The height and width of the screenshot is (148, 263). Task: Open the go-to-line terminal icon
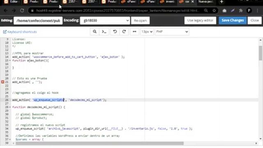pyautogui.click(x=104, y=32)
